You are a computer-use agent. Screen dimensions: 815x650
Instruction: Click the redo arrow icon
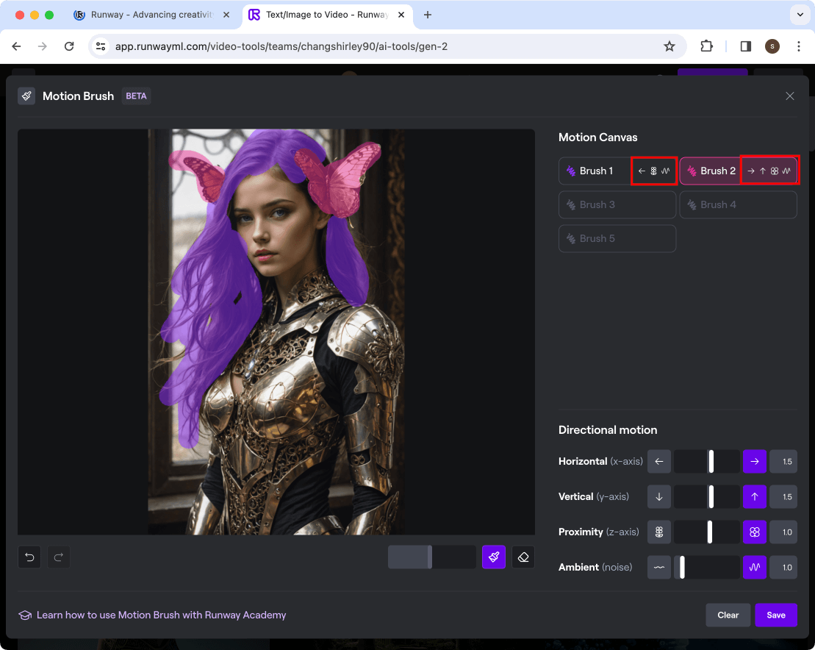59,557
